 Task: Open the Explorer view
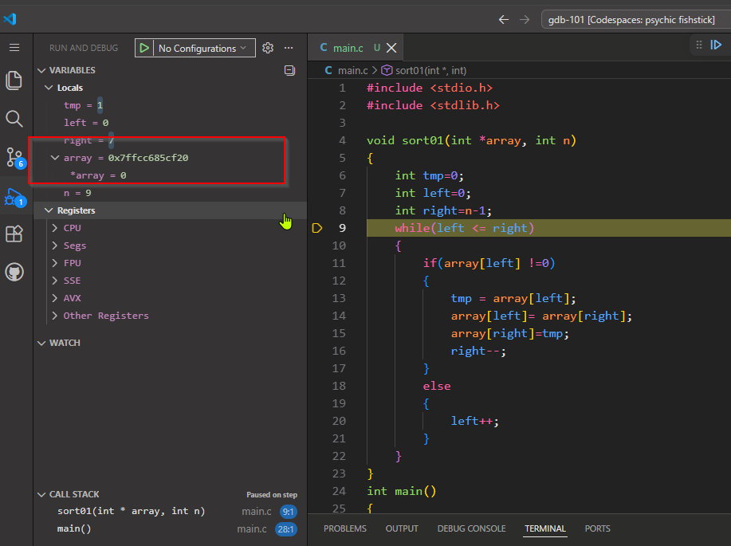(x=14, y=81)
